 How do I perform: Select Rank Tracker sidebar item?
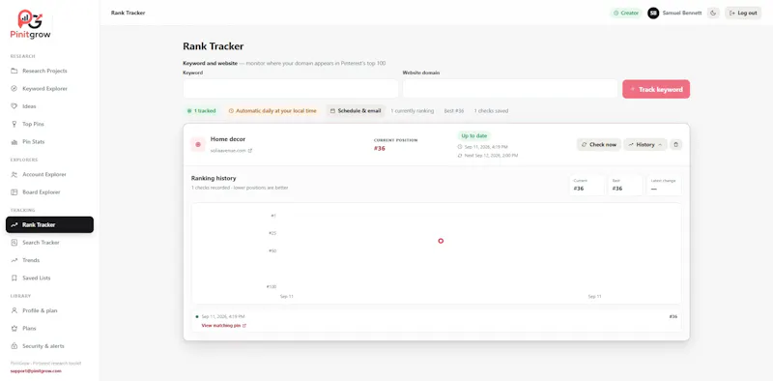49,224
